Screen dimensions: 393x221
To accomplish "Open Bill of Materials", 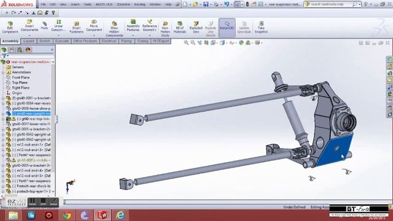I will coord(180,27).
